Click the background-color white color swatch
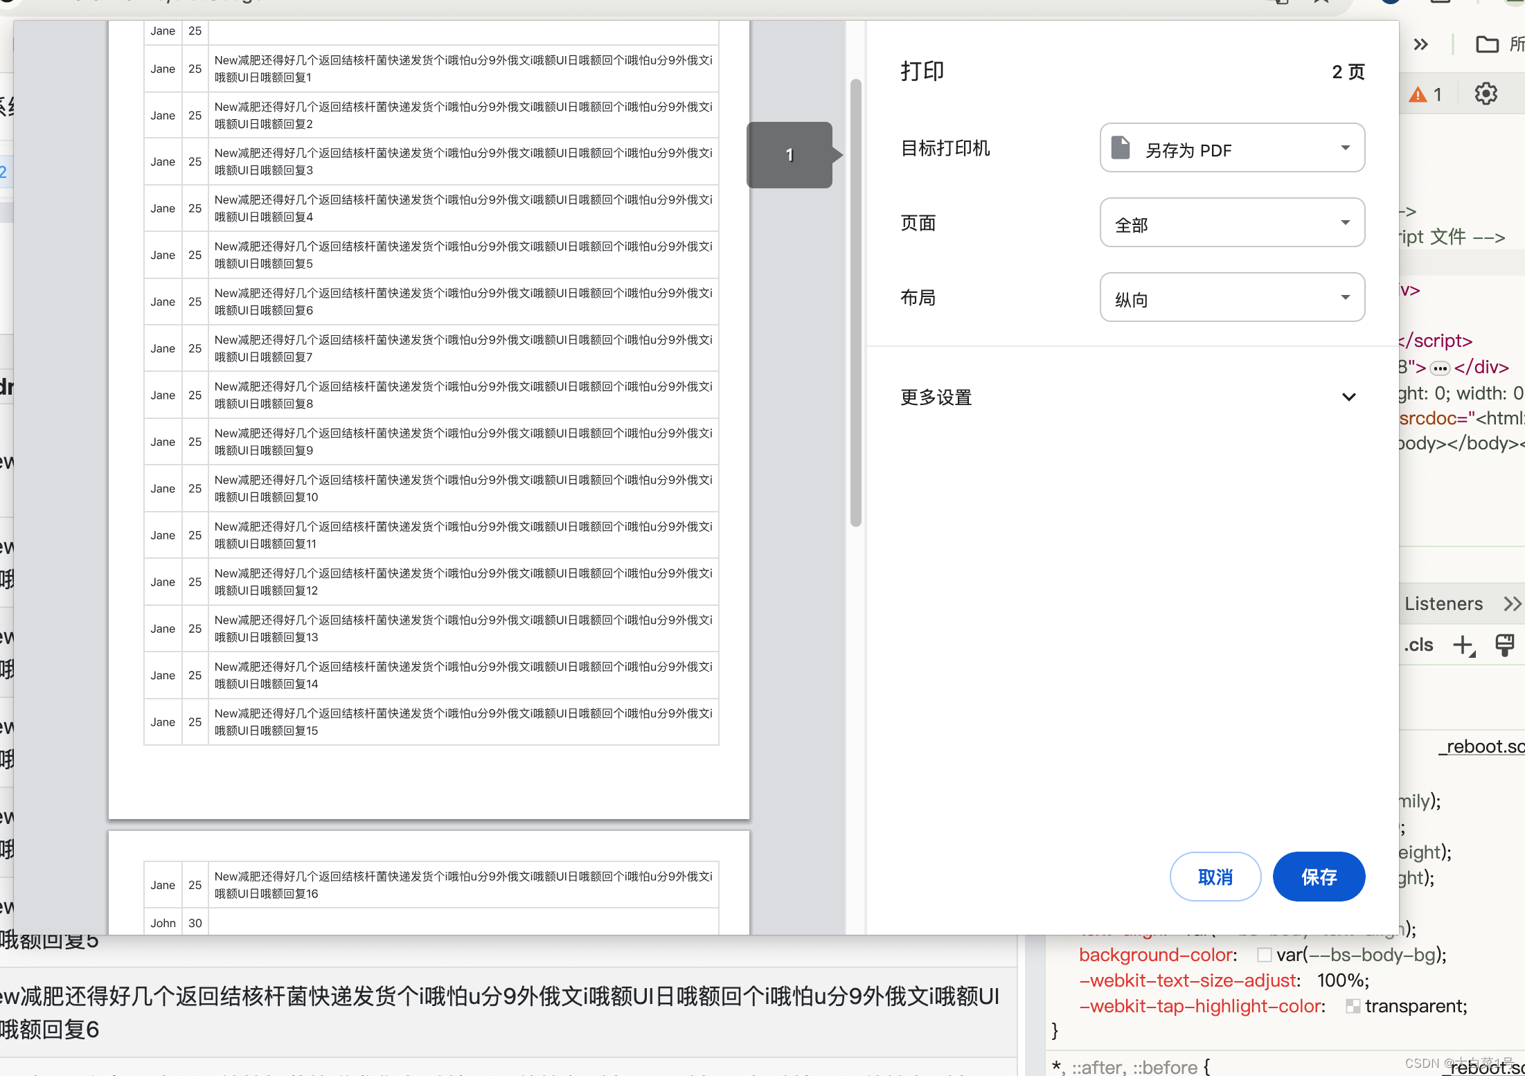Viewport: 1525px width, 1076px height. point(1264,955)
